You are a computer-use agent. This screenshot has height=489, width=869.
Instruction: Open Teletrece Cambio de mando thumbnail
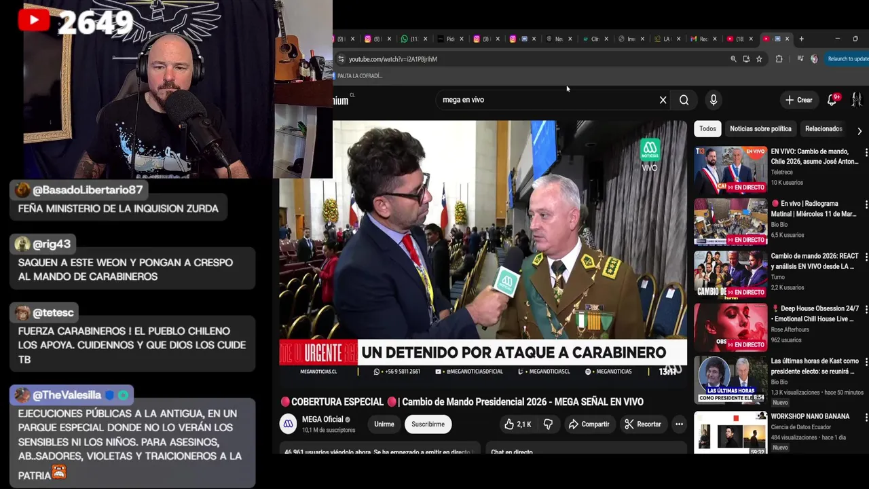(730, 170)
